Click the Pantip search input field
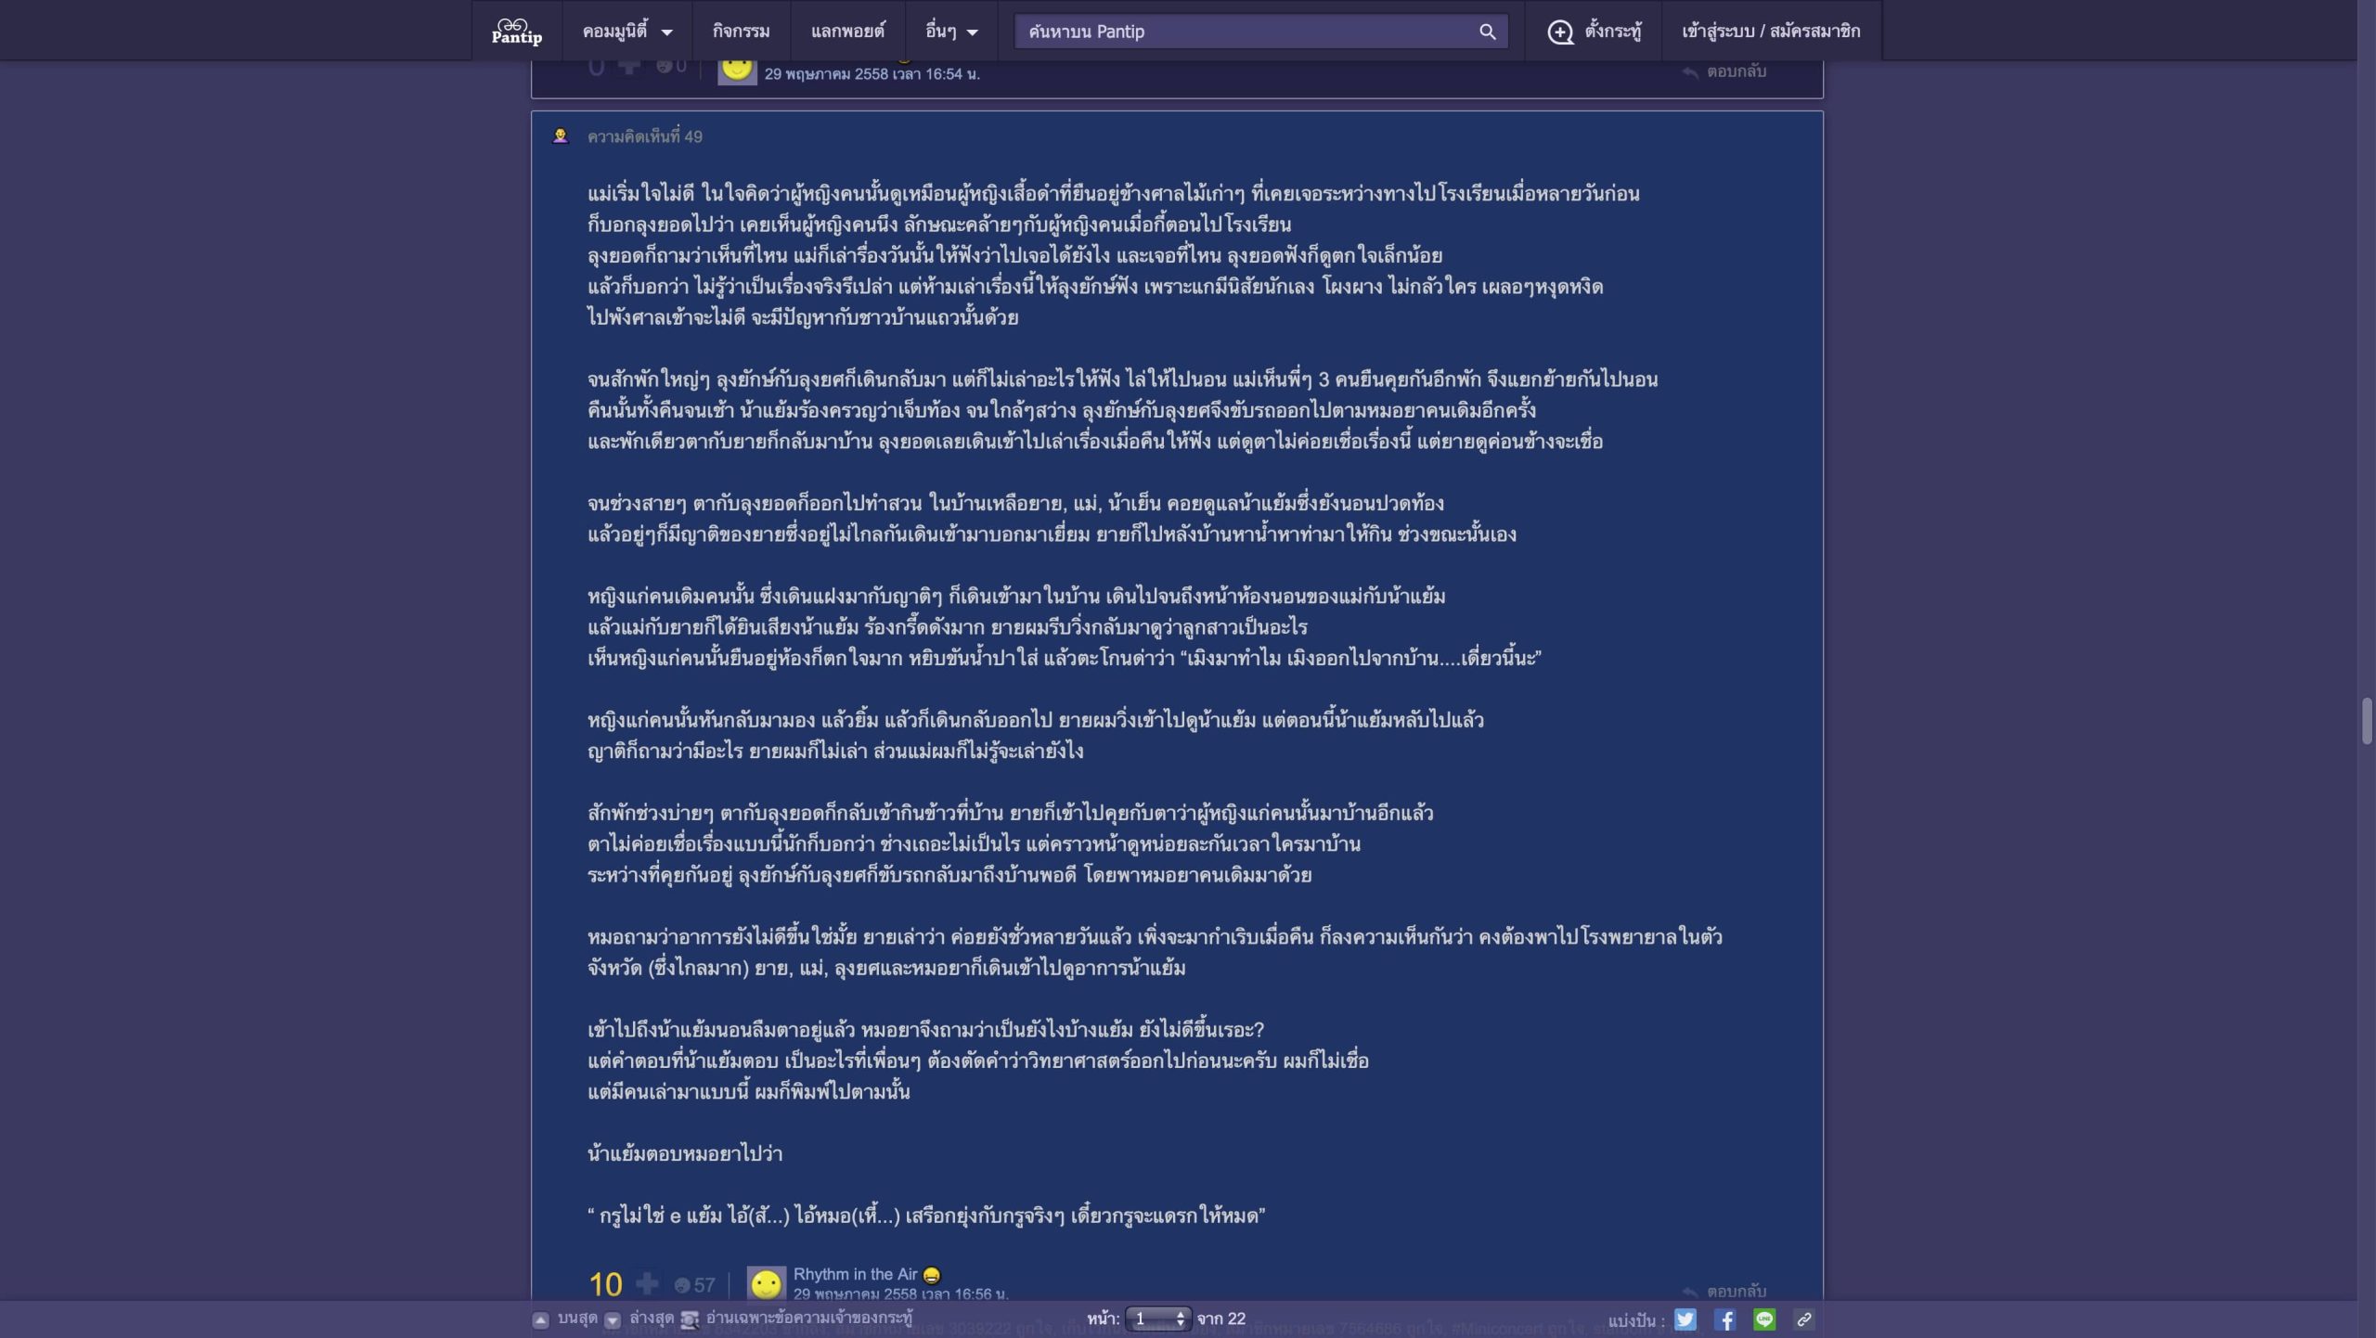 1244,32
